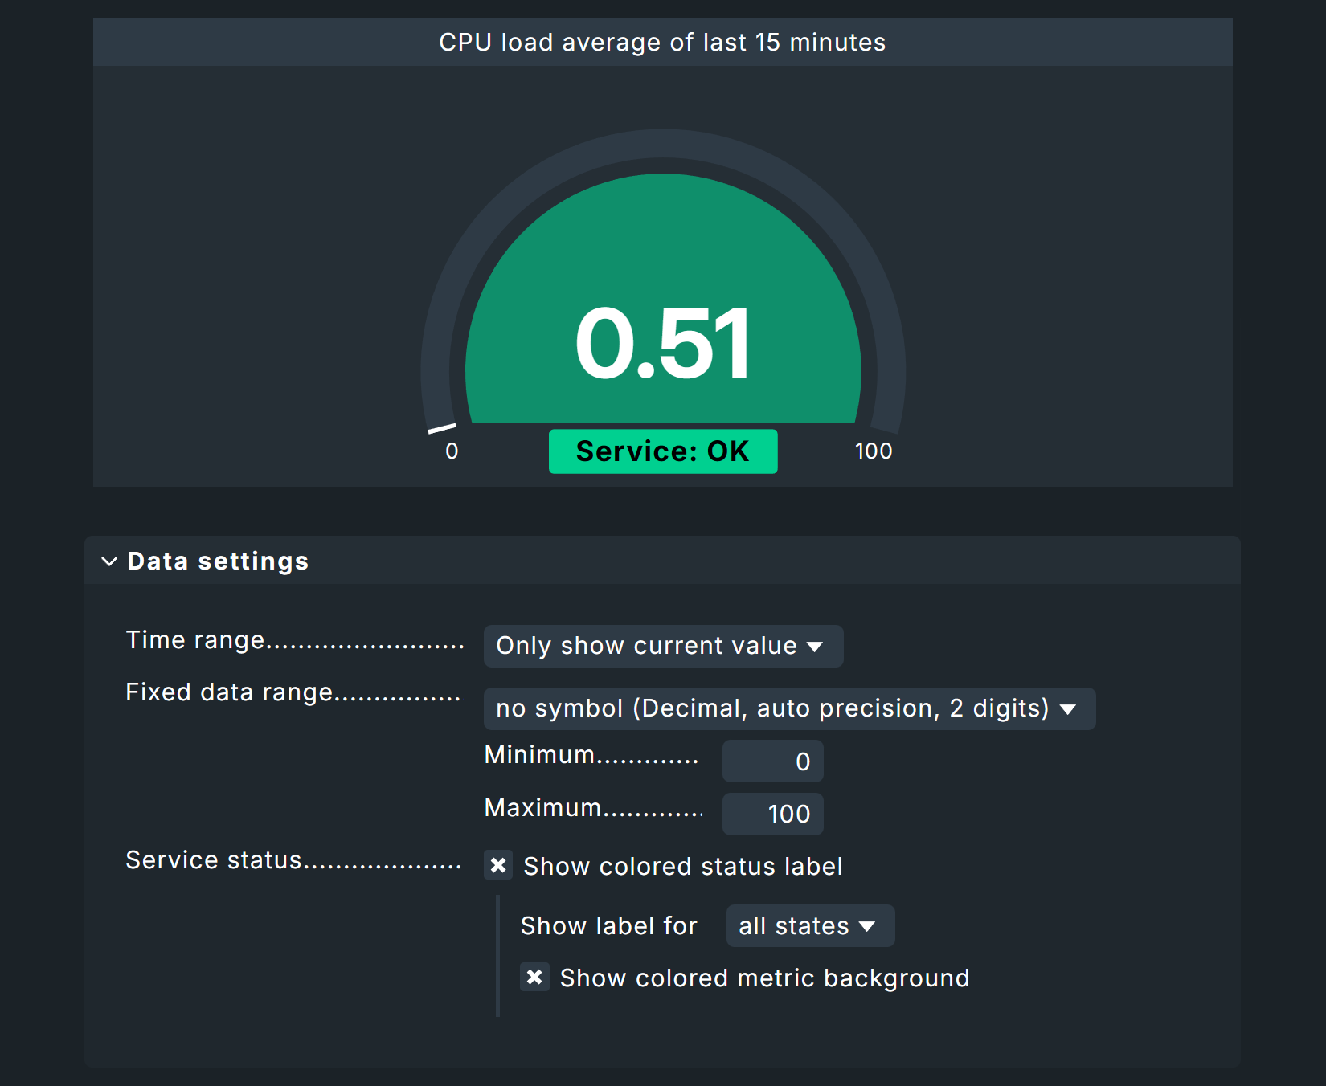Click the 'CPU load average of last 15 minutes' header

click(661, 42)
